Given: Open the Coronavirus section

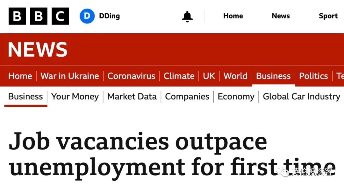Looking at the screenshot, I should tap(132, 76).
